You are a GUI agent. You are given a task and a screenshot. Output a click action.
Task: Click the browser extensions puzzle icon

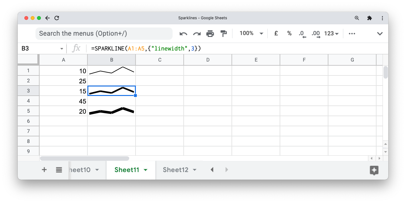[369, 18]
